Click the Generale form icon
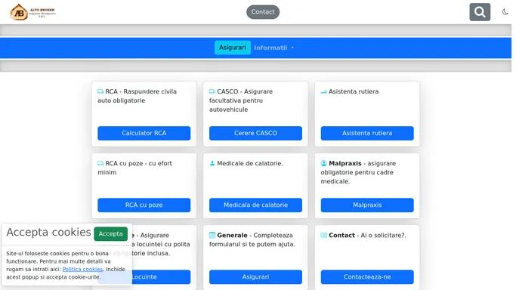Image resolution: width=516 pixels, height=290 pixels. (x=212, y=235)
